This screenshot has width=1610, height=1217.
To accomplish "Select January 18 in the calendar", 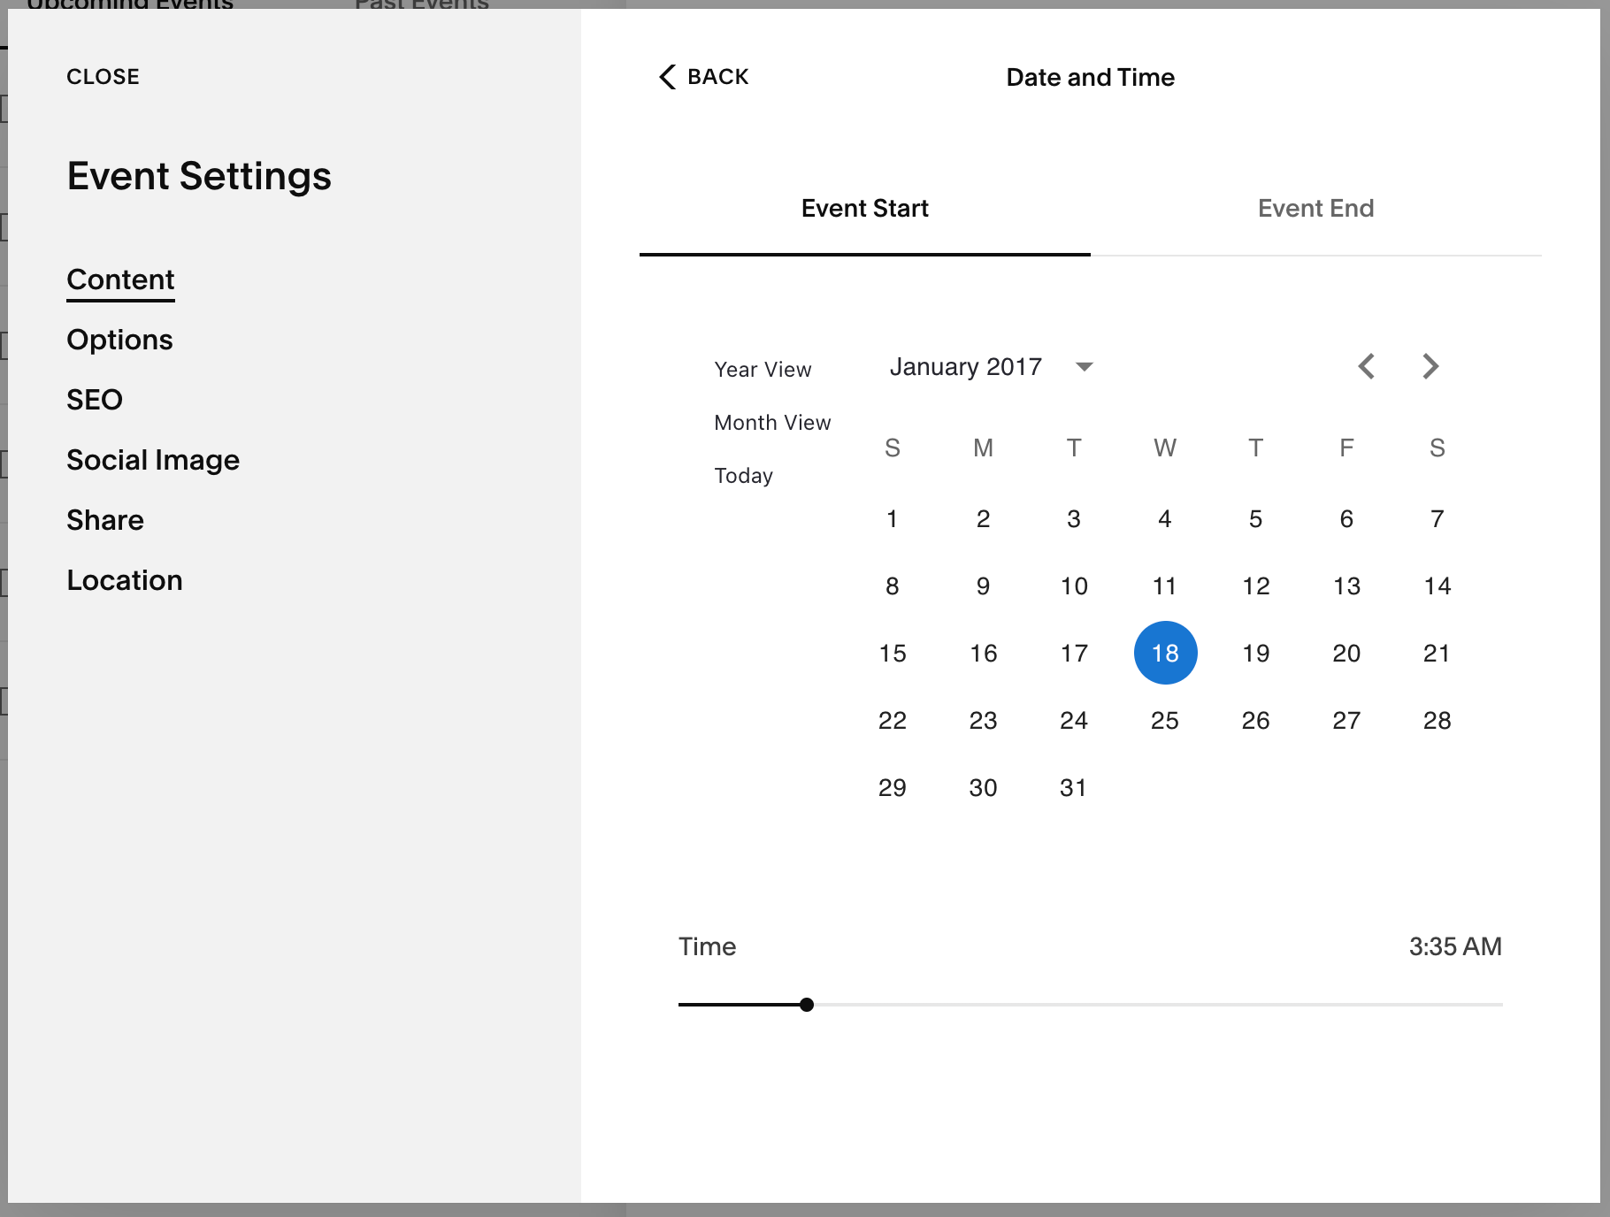I will coord(1165,653).
